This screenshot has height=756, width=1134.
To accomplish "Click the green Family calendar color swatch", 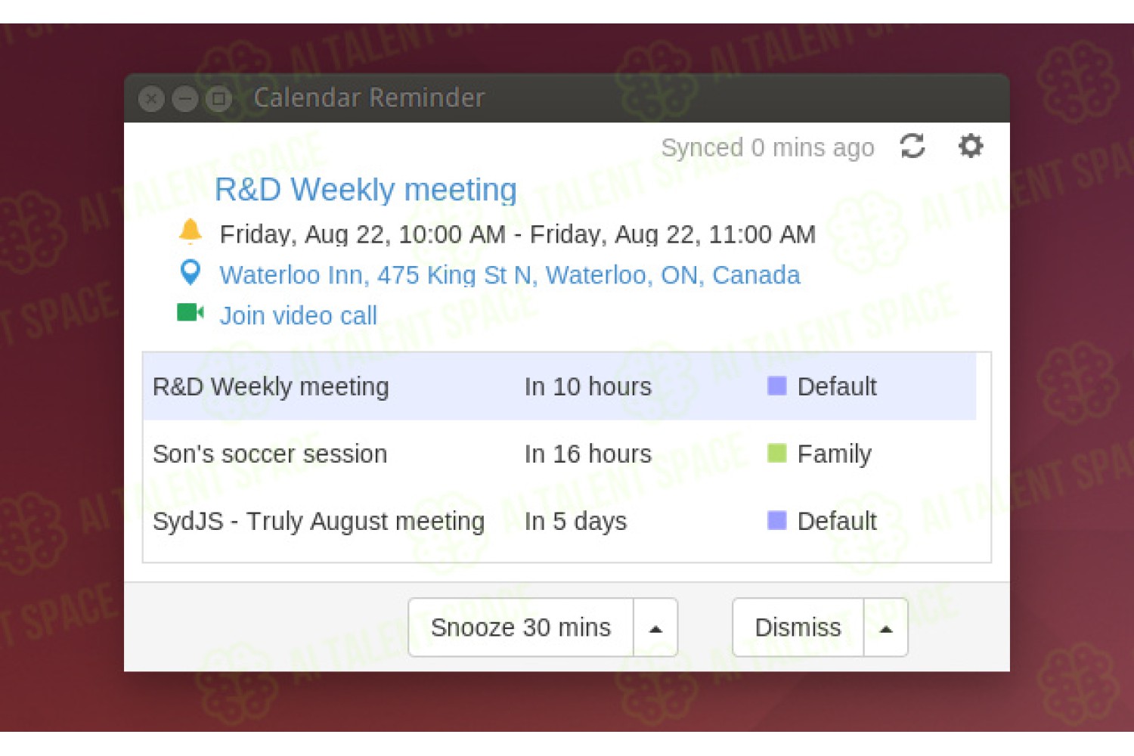I will click(x=777, y=453).
